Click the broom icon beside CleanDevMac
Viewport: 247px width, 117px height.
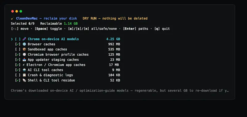click(12, 18)
